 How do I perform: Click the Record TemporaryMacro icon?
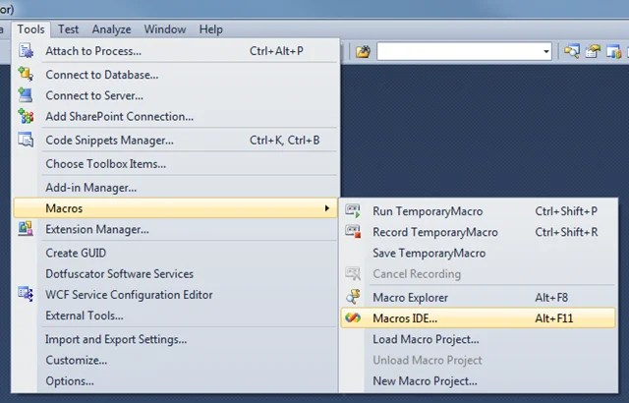click(354, 232)
